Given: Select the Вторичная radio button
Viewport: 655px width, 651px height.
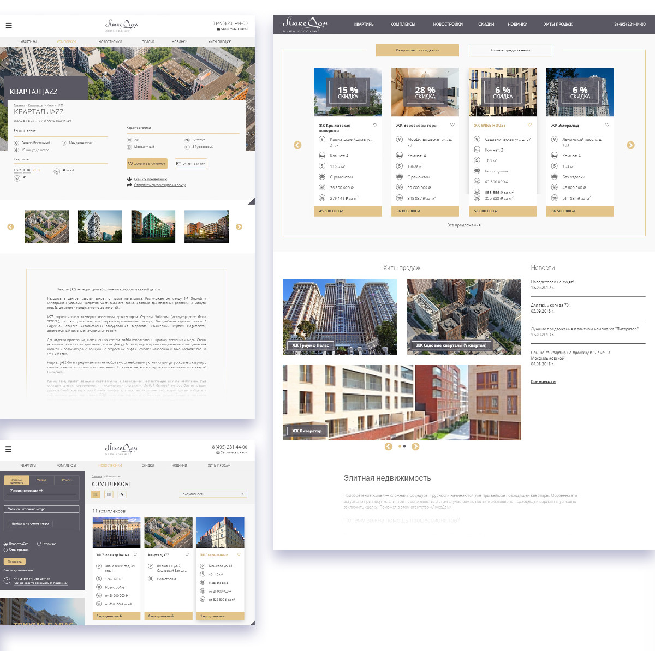Looking at the screenshot, I should 39,544.
